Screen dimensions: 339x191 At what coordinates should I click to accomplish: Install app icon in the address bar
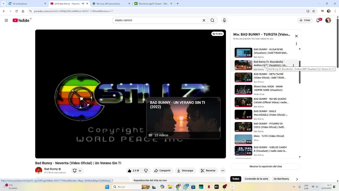click(x=308, y=11)
